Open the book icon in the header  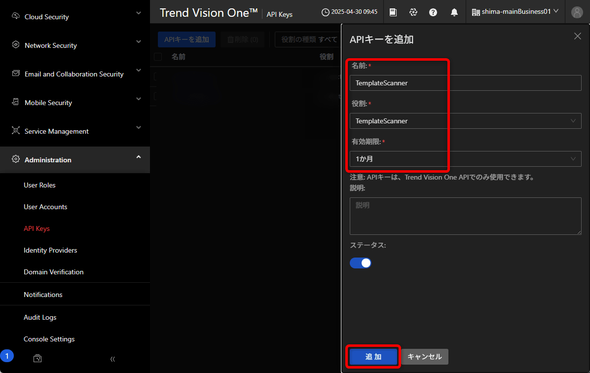393,12
